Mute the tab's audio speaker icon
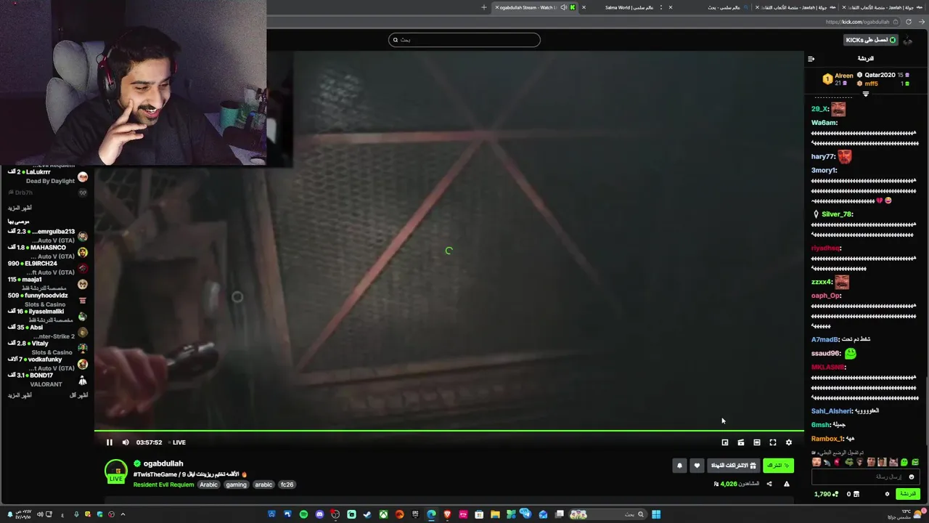The width and height of the screenshot is (929, 523). pyautogui.click(x=564, y=7)
